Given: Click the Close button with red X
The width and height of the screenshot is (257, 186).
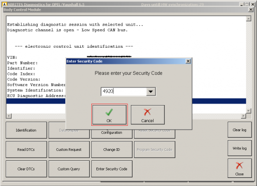Looking at the screenshot, I should 239,168.
